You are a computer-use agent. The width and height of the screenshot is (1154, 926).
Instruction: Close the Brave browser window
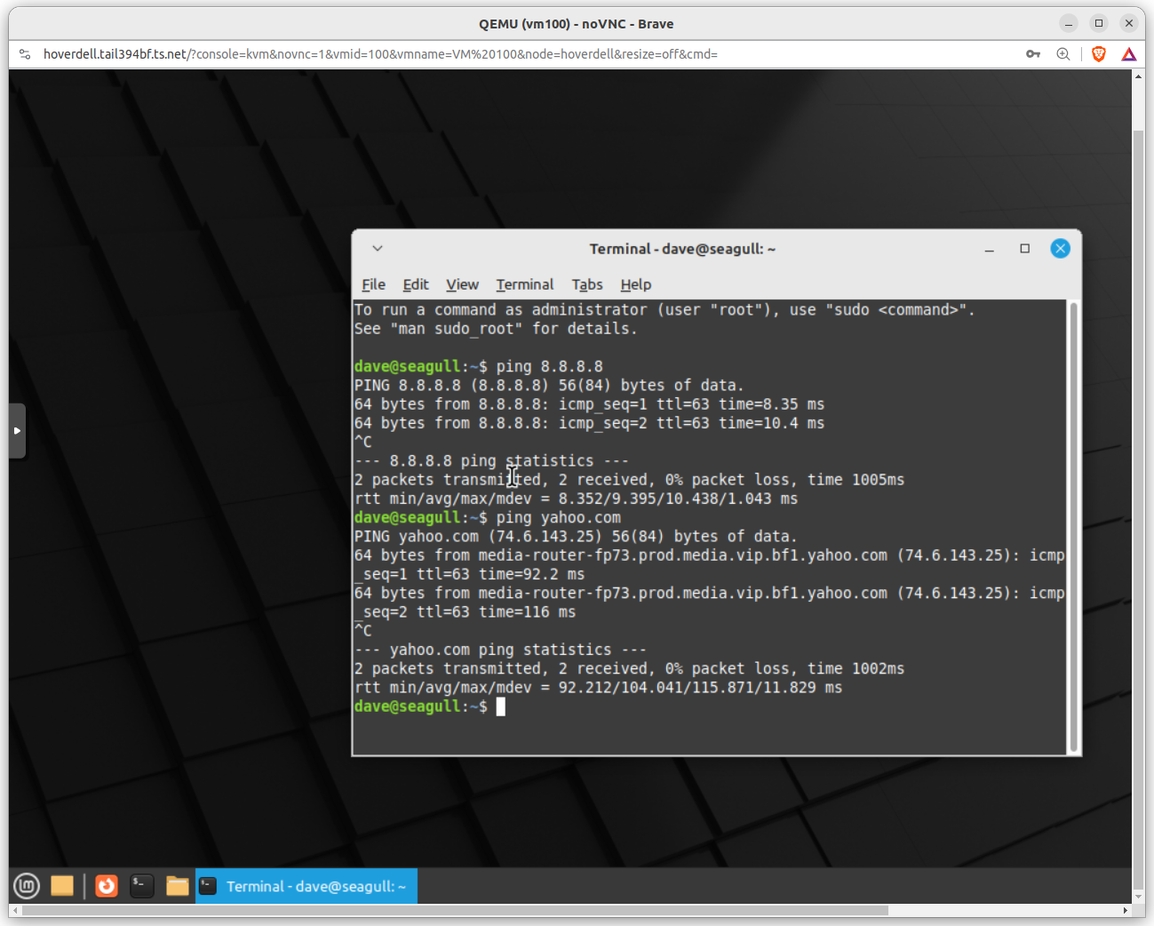click(1129, 23)
